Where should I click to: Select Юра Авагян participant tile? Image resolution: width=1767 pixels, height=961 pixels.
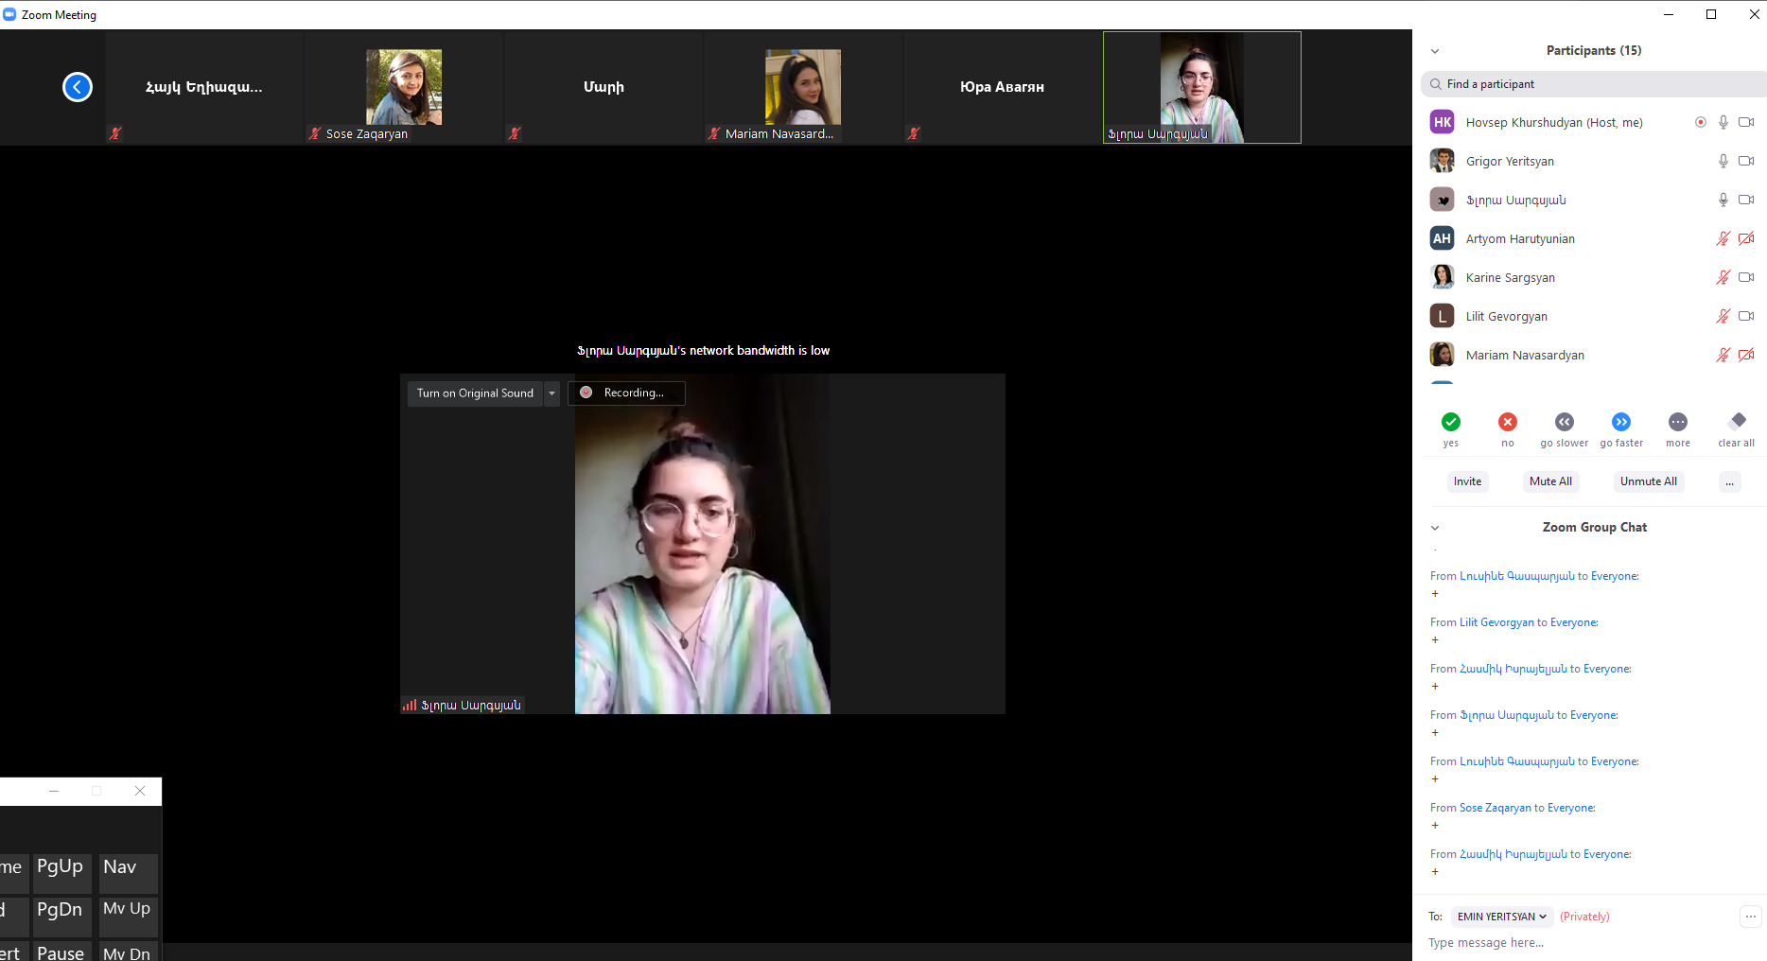tap(1003, 88)
